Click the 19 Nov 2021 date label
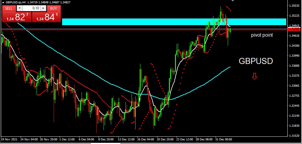 pyautogui.click(x=9, y=139)
